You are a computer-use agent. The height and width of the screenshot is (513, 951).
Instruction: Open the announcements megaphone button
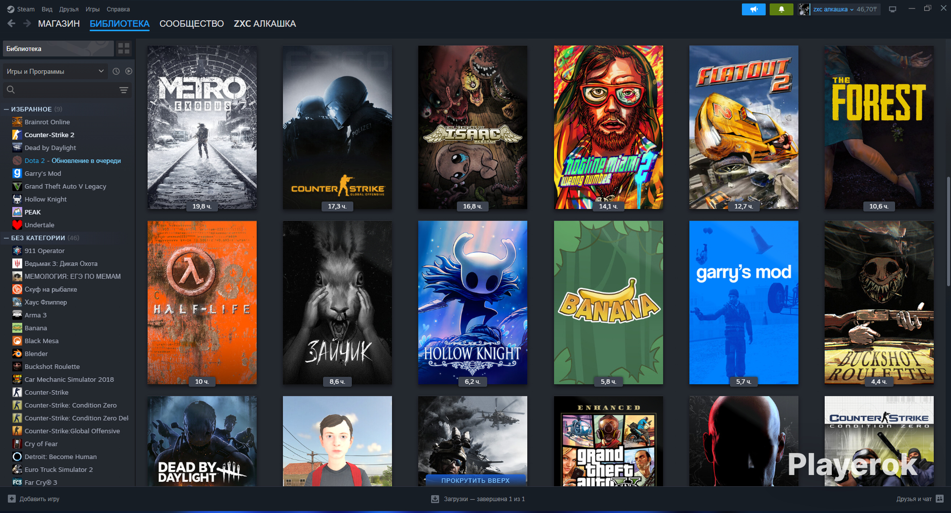[x=753, y=9]
